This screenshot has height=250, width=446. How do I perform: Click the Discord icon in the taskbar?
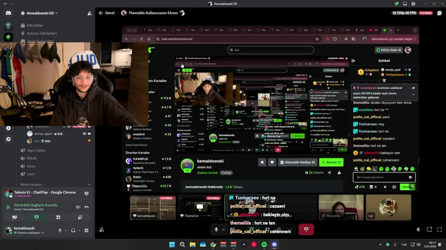pos(274,244)
